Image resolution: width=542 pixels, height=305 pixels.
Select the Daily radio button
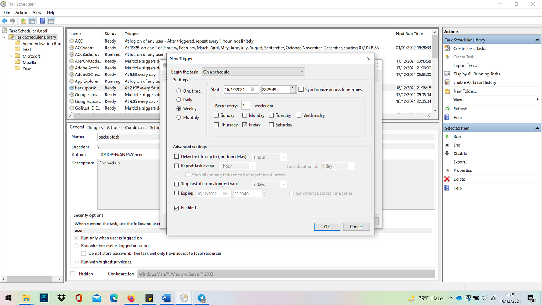pos(178,99)
